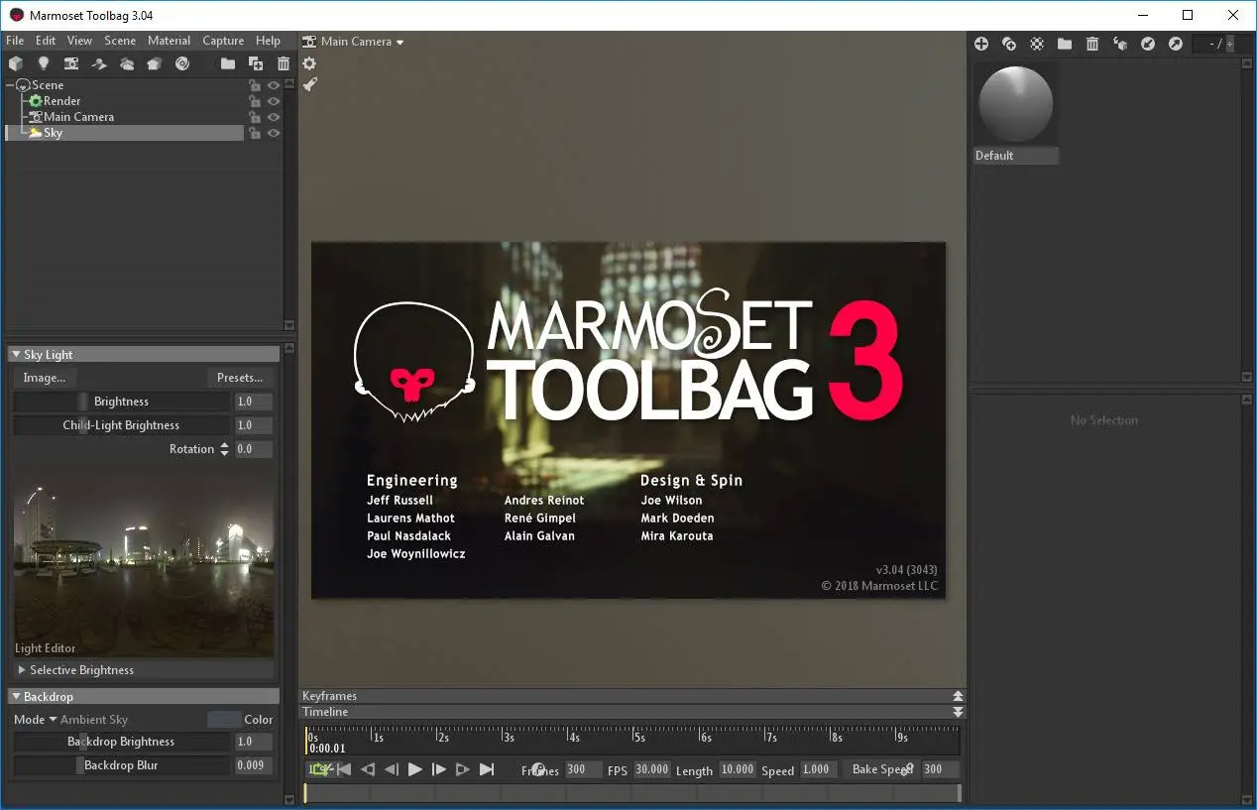Click the FPS value field
The height and width of the screenshot is (810, 1257).
pyautogui.click(x=651, y=769)
